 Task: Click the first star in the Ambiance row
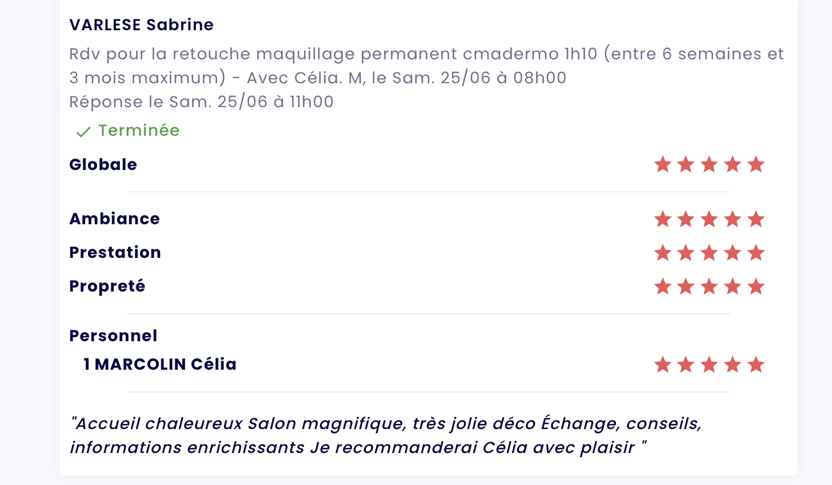pos(662,219)
